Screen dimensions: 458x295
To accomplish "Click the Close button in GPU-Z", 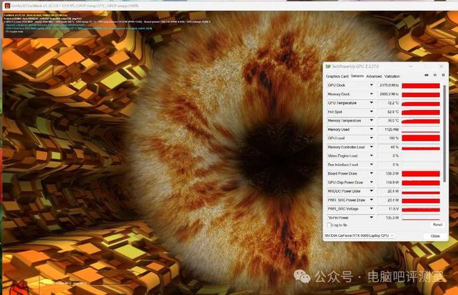I will [x=435, y=236].
